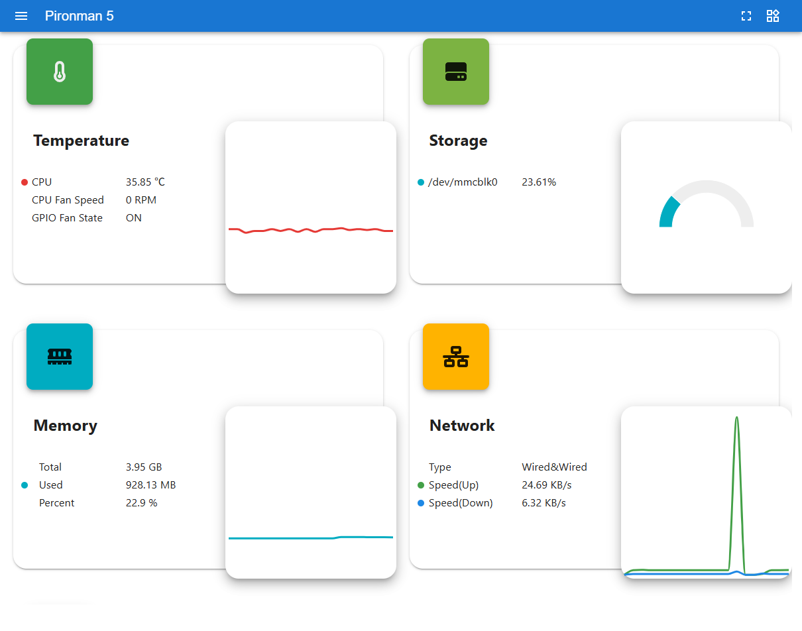802x631 pixels.
Task: Click the storage usage gauge arc
Action: click(x=707, y=203)
